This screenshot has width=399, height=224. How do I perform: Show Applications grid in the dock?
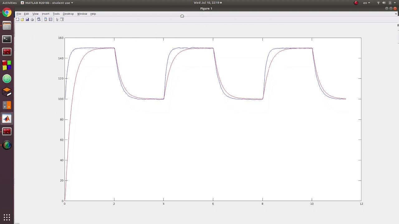click(x=7, y=217)
